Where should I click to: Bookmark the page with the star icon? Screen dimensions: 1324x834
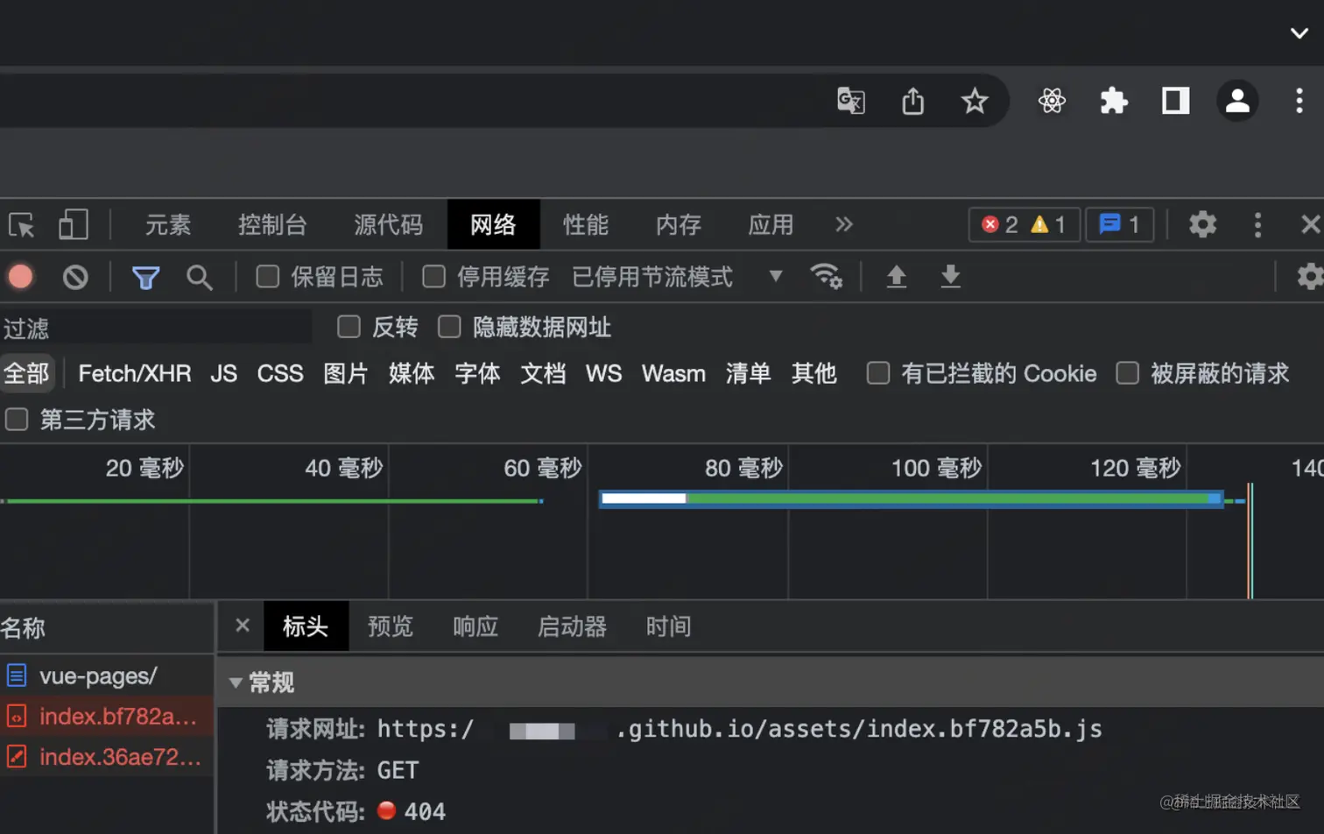click(974, 101)
